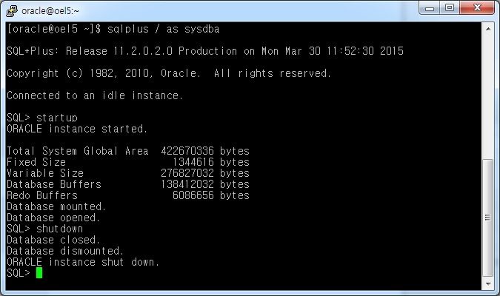Click the value '422670336 bytes'
Screen dimensions: 500x296
(205, 151)
